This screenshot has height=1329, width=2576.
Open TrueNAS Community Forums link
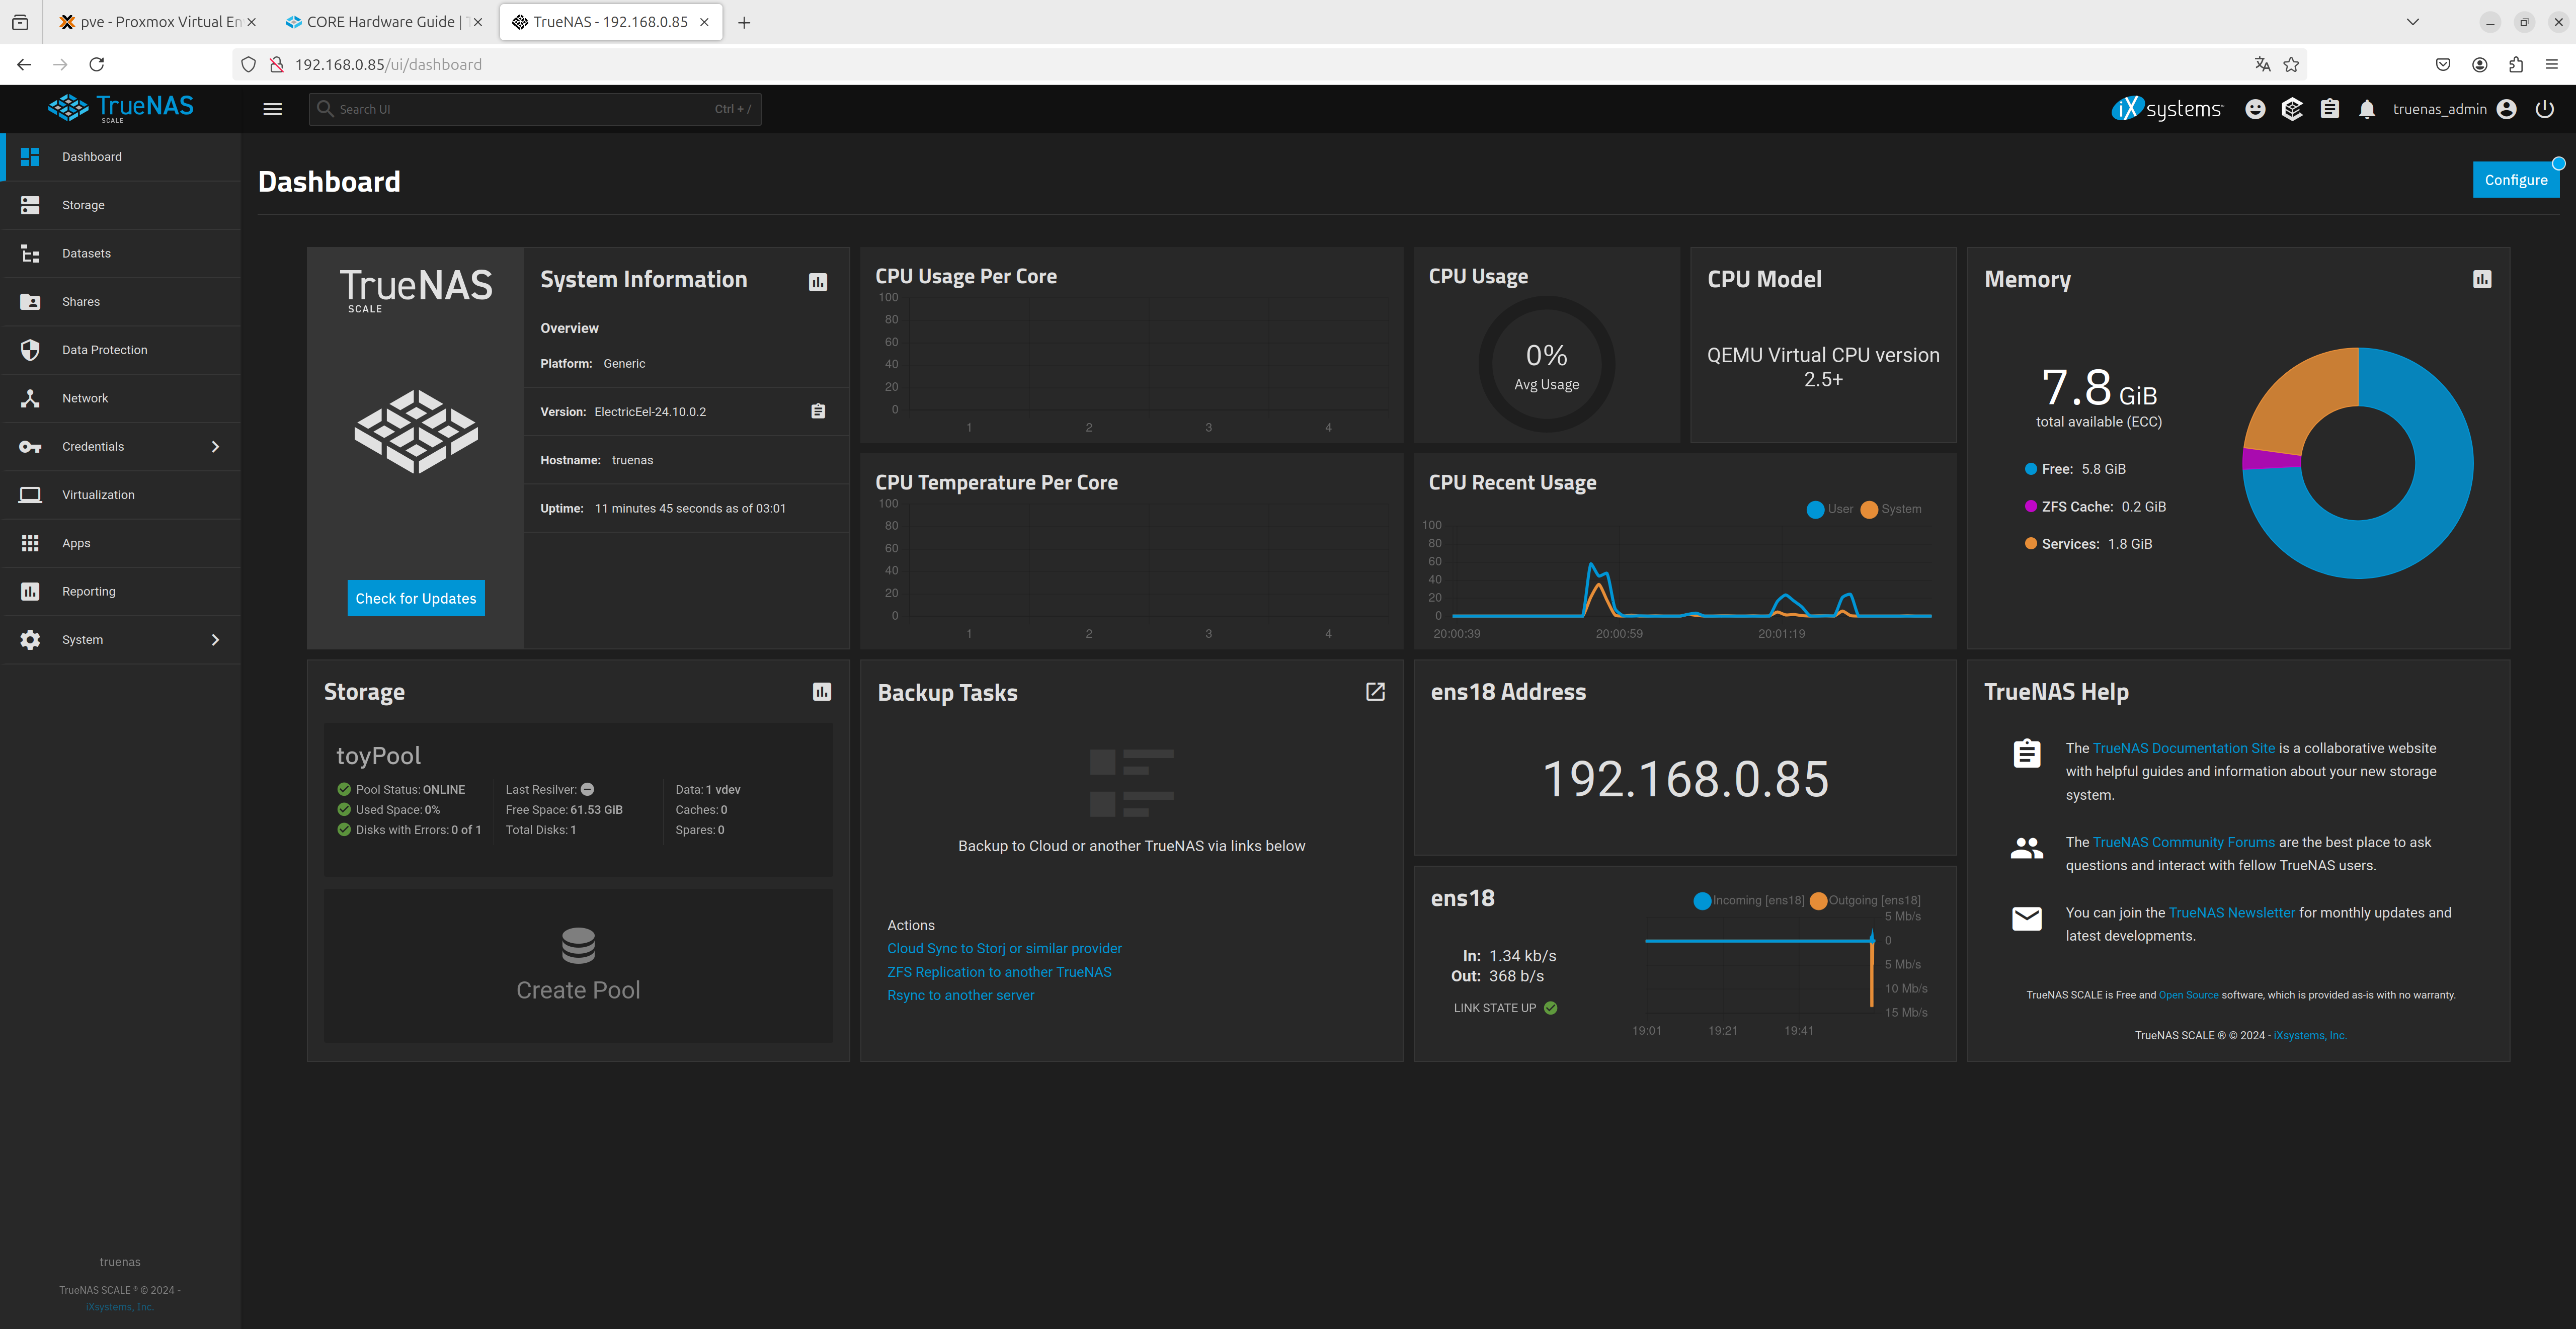(x=2184, y=842)
